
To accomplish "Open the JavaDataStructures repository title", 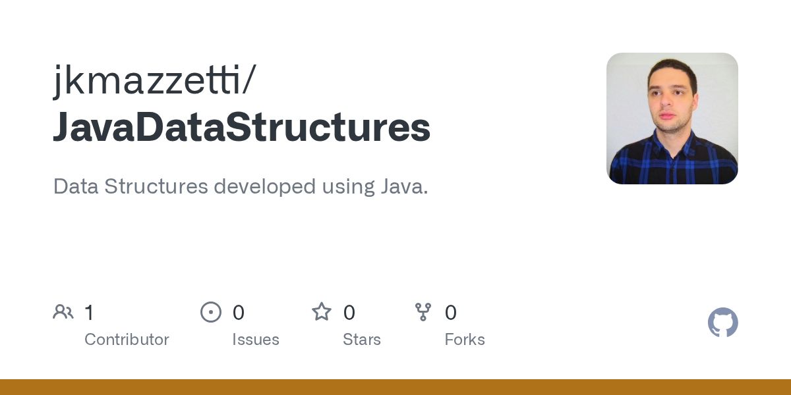I will [241, 127].
